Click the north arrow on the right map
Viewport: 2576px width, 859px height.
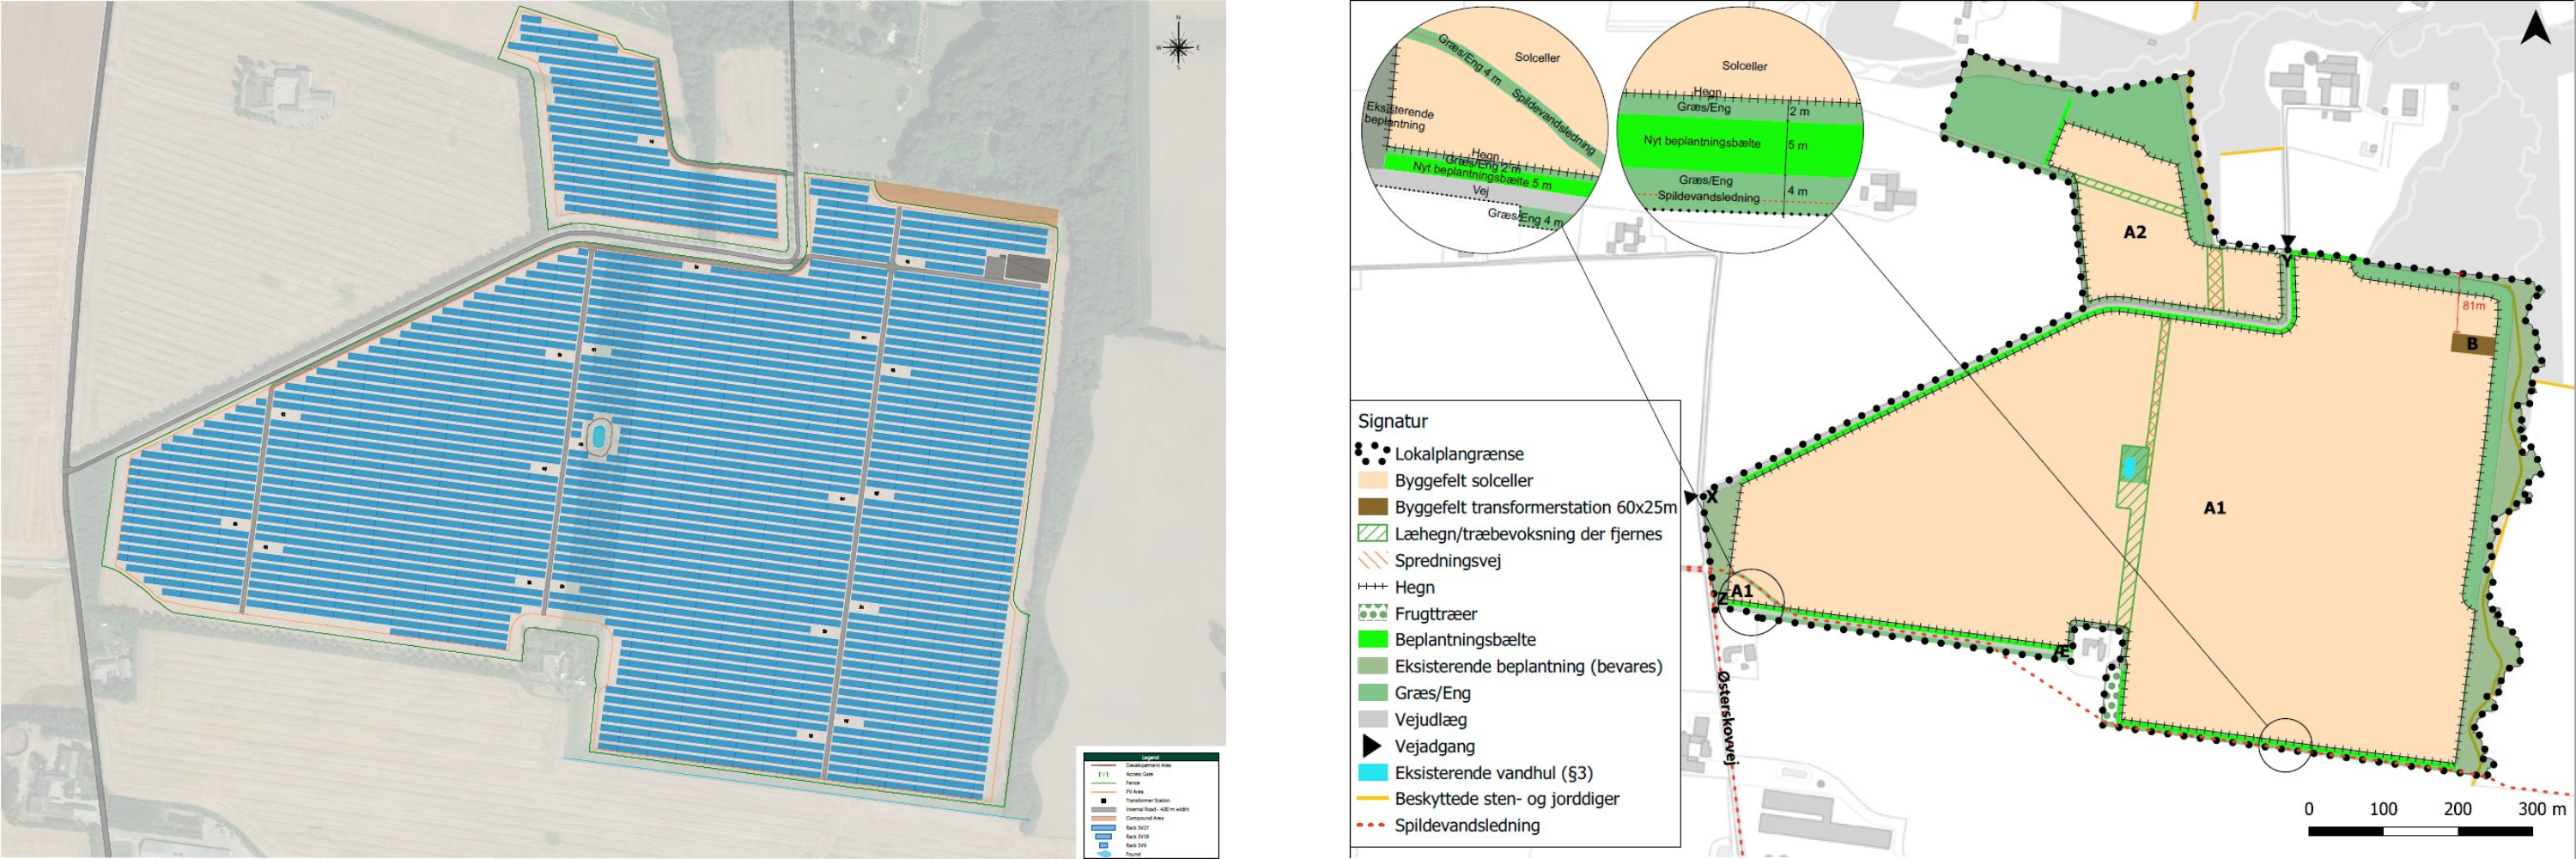click(2536, 28)
